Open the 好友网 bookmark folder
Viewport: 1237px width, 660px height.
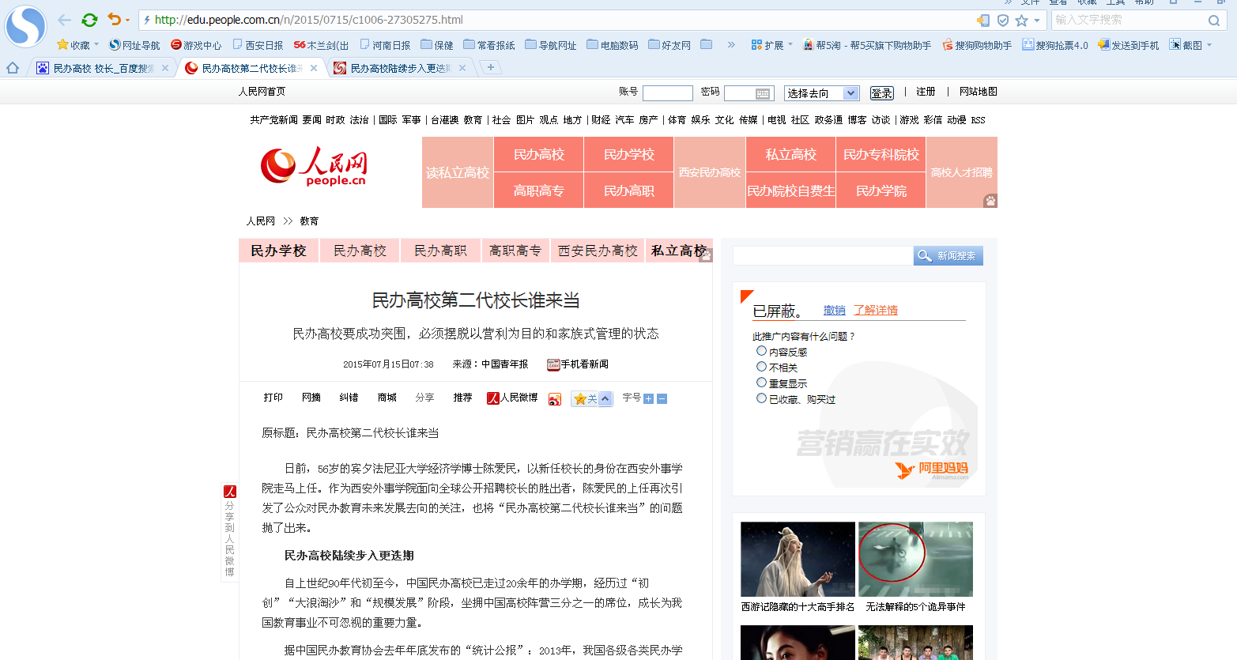[669, 45]
